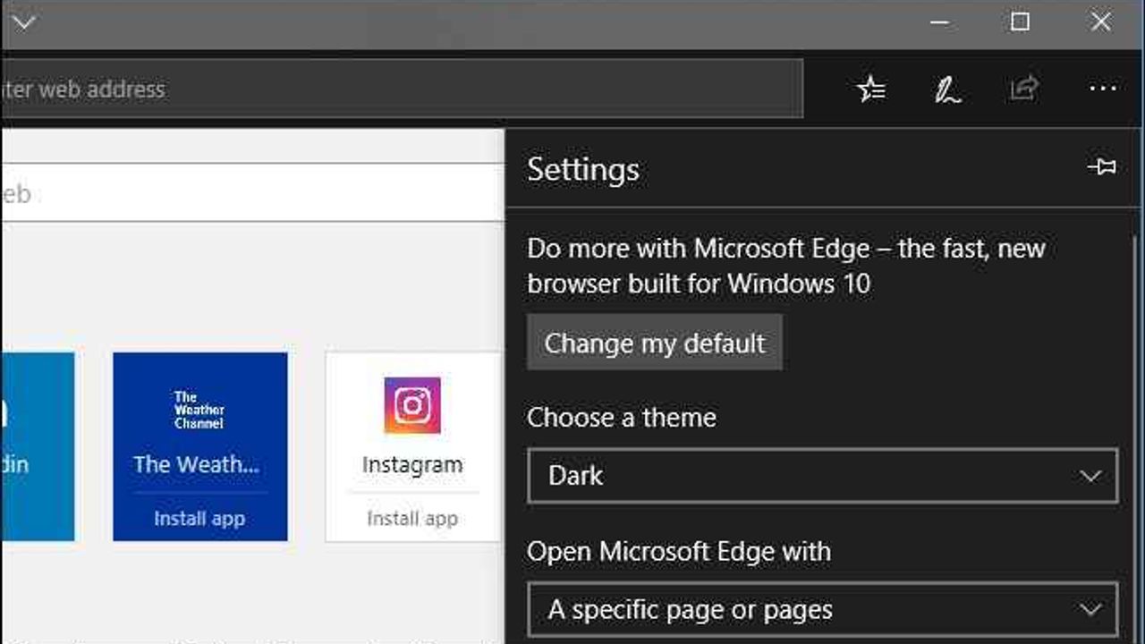This screenshot has width=1145, height=644.
Task: Maximize the Edge window
Action: (1020, 22)
